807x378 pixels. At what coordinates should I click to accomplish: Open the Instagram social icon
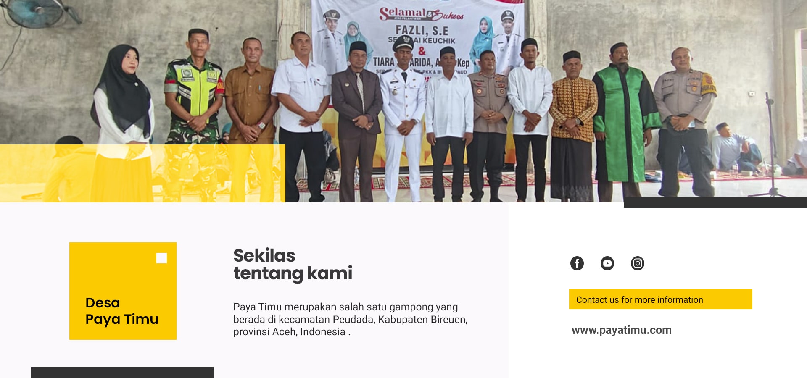pos(637,263)
